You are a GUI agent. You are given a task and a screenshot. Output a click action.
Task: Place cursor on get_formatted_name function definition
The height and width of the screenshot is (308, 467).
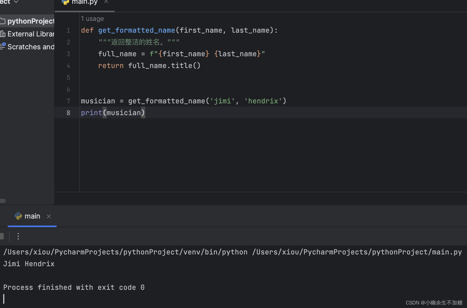click(136, 30)
